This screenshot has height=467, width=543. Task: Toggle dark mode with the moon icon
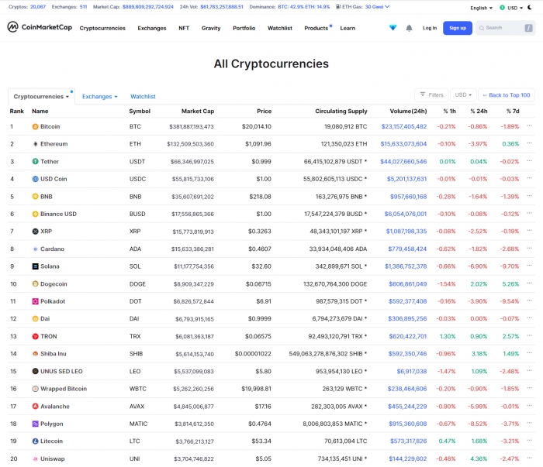click(530, 8)
